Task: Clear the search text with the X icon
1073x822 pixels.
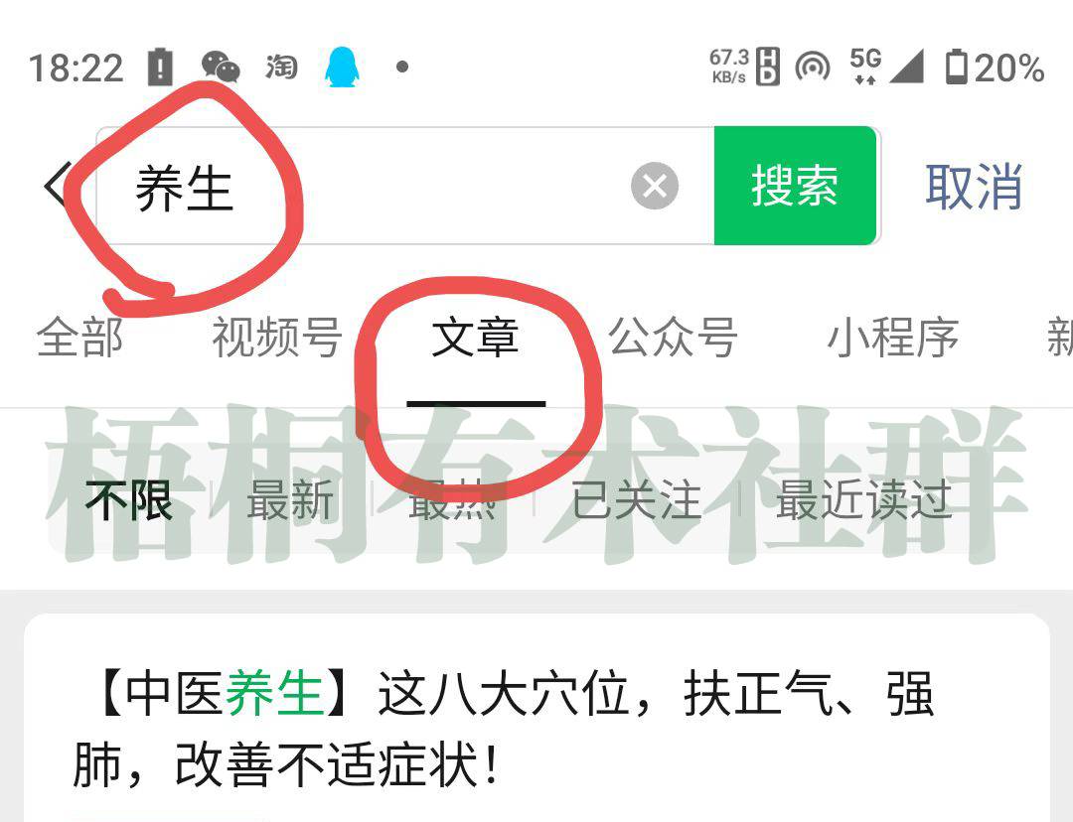Action: (654, 186)
